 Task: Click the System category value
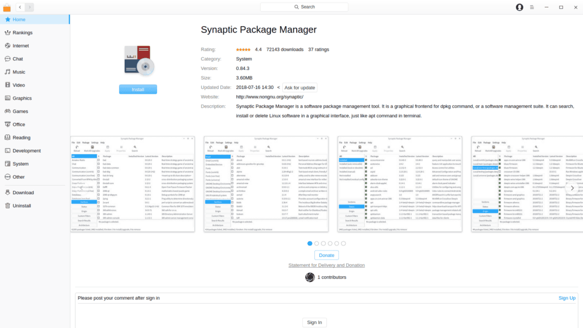pyautogui.click(x=244, y=59)
